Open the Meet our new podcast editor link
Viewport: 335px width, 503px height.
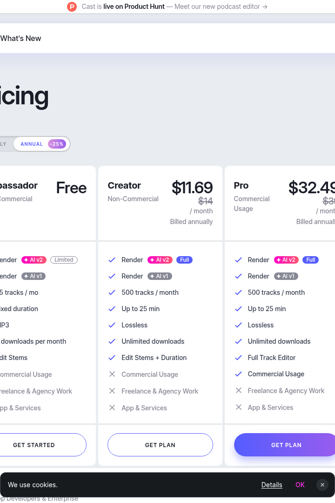tap(221, 7)
